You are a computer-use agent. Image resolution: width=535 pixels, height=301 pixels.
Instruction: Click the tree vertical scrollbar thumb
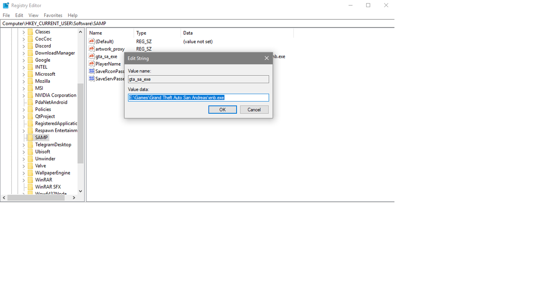pyautogui.click(x=81, y=123)
